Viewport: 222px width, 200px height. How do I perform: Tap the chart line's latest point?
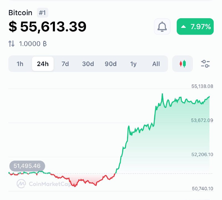tap(209, 97)
